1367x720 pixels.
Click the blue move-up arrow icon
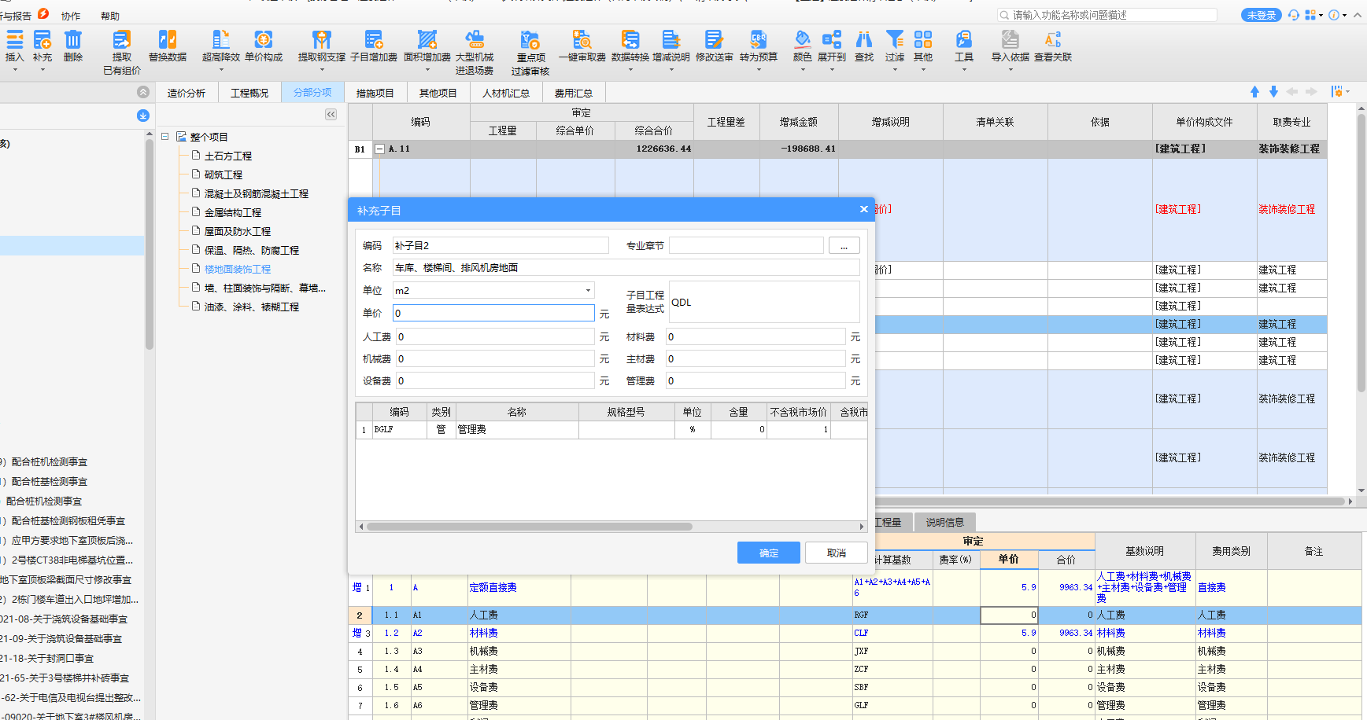point(1254,92)
